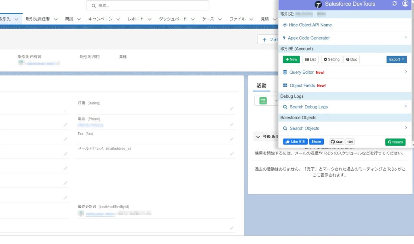This screenshot has width=414, height=244.
Task: Open the ダッシュボード dropdown chevron
Action: tap(193, 19)
